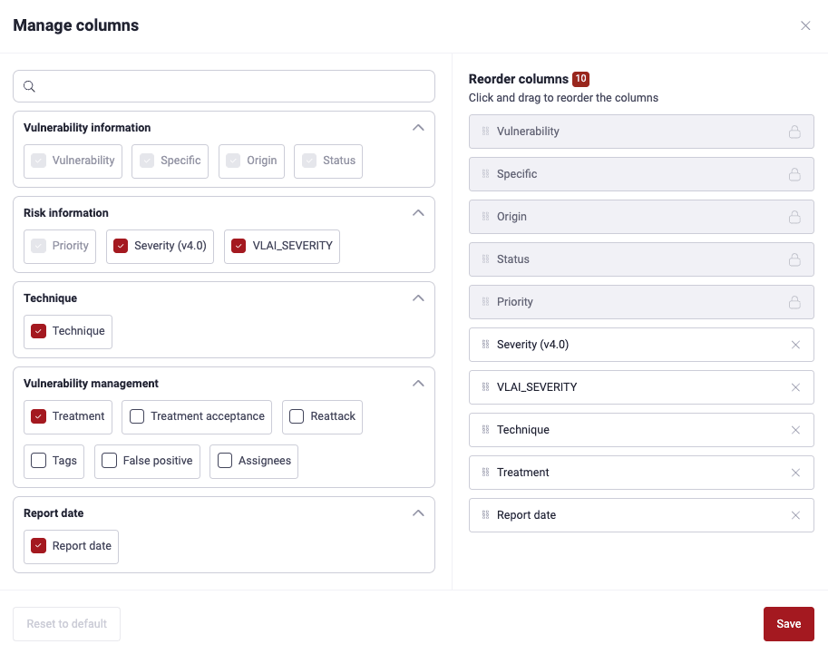Grab the drag handle for Vulnerability row
The width and height of the screenshot is (828, 654).
click(485, 131)
